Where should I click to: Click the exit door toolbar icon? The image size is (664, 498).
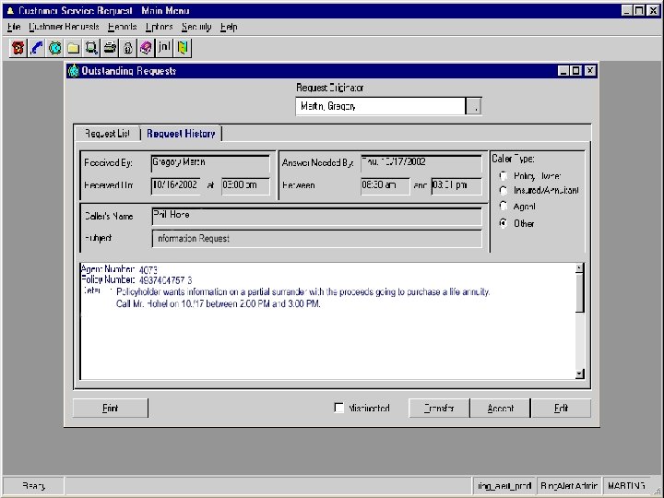pos(183,48)
